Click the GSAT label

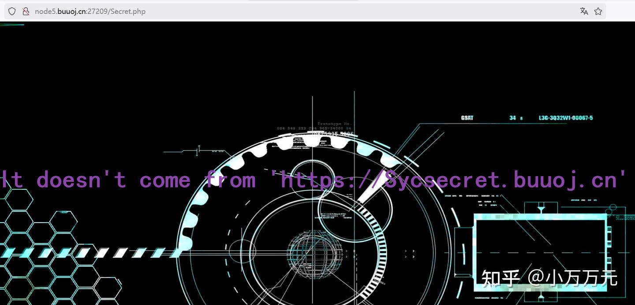click(x=467, y=118)
